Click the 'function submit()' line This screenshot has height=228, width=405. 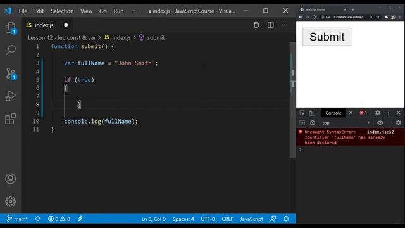click(82, 46)
